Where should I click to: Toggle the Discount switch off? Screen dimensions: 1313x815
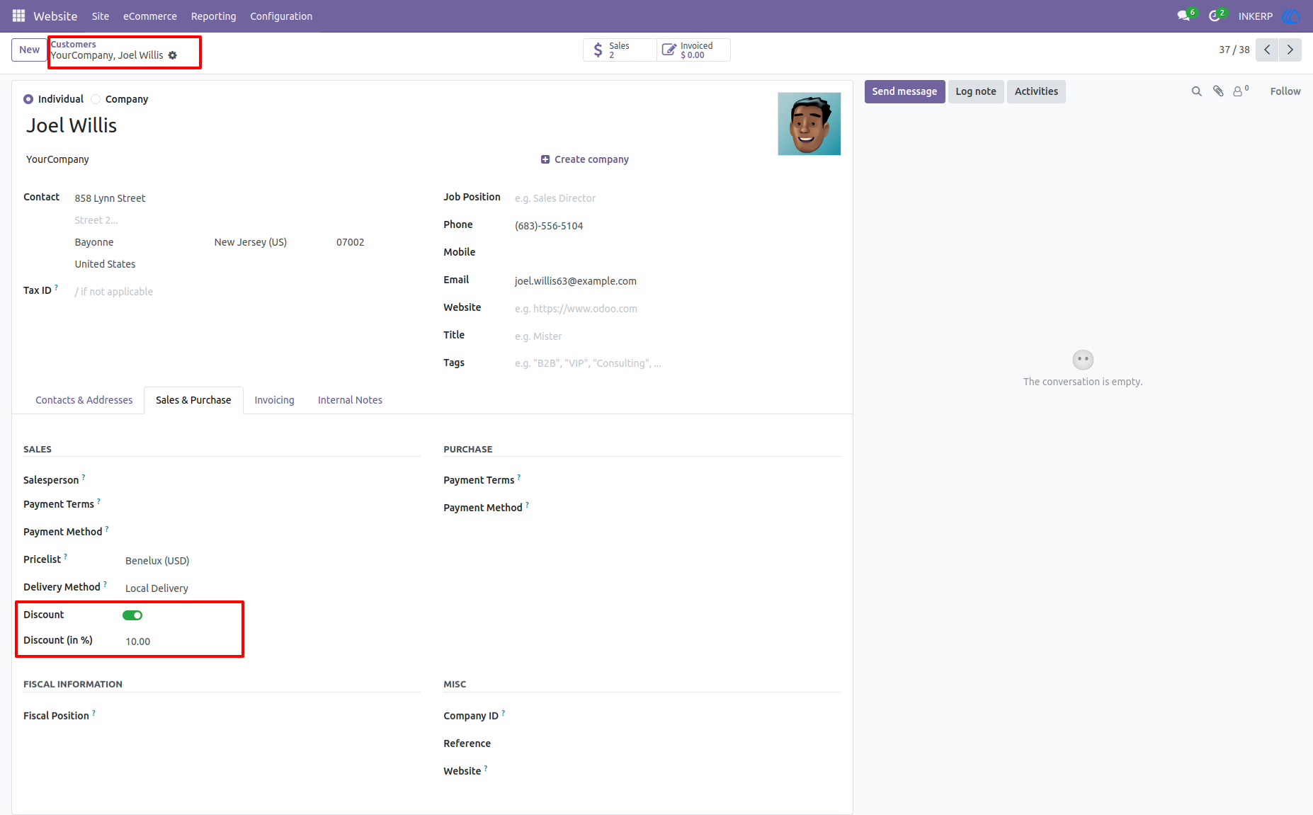tap(132, 615)
